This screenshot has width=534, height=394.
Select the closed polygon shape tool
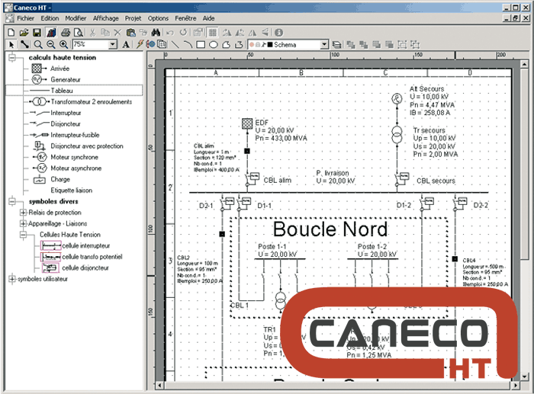pos(226,44)
